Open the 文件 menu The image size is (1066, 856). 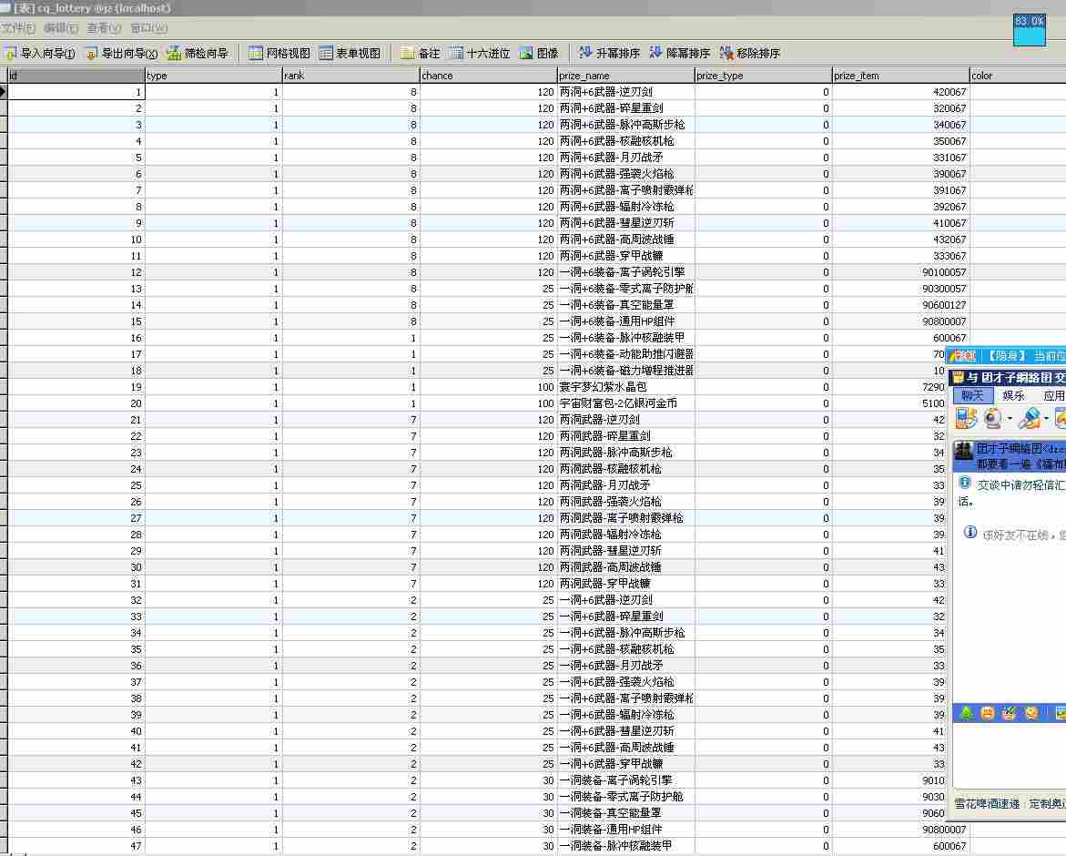[18, 28]
